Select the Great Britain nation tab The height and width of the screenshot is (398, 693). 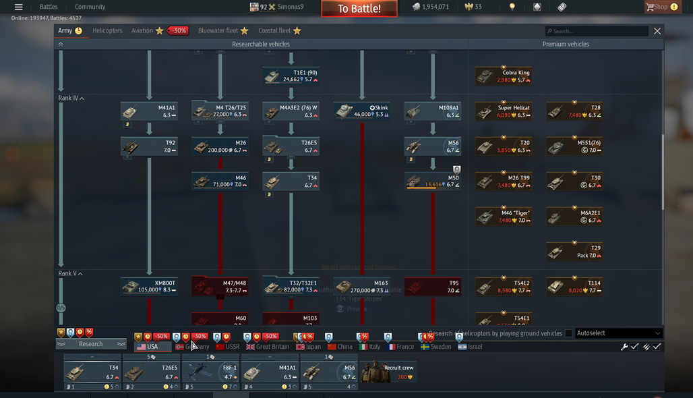pyautogui.click(x=268, y=347)
